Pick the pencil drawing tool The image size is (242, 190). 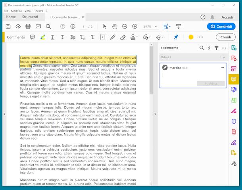point(113,37)
